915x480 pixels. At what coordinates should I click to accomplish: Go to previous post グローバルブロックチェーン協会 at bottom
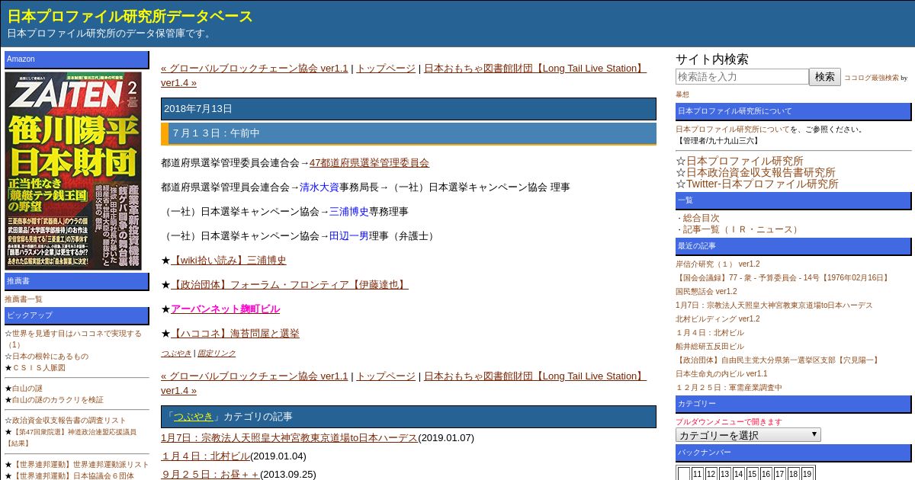[x=254, y=376]
